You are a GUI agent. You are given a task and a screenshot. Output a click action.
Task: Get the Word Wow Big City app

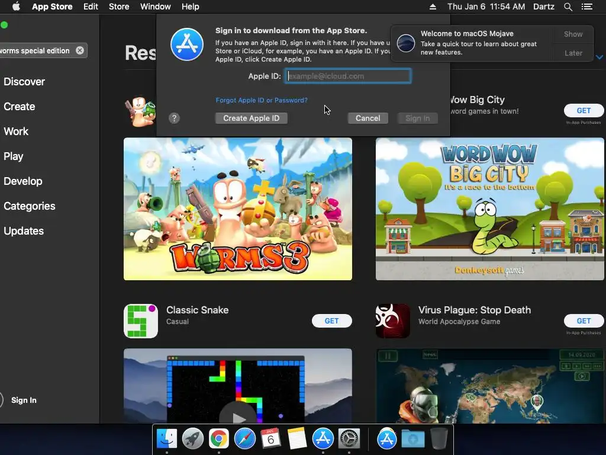tap(584, 111)
